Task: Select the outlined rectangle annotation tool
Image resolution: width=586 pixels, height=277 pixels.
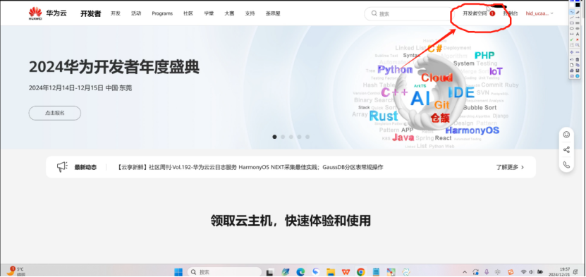Action: [x=572, y=23]
